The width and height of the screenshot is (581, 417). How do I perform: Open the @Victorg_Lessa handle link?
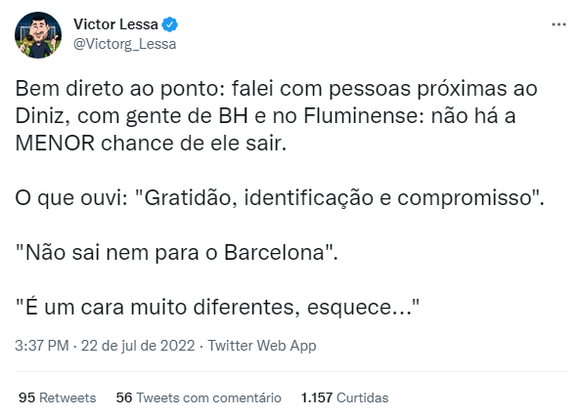tap(125, 44)
